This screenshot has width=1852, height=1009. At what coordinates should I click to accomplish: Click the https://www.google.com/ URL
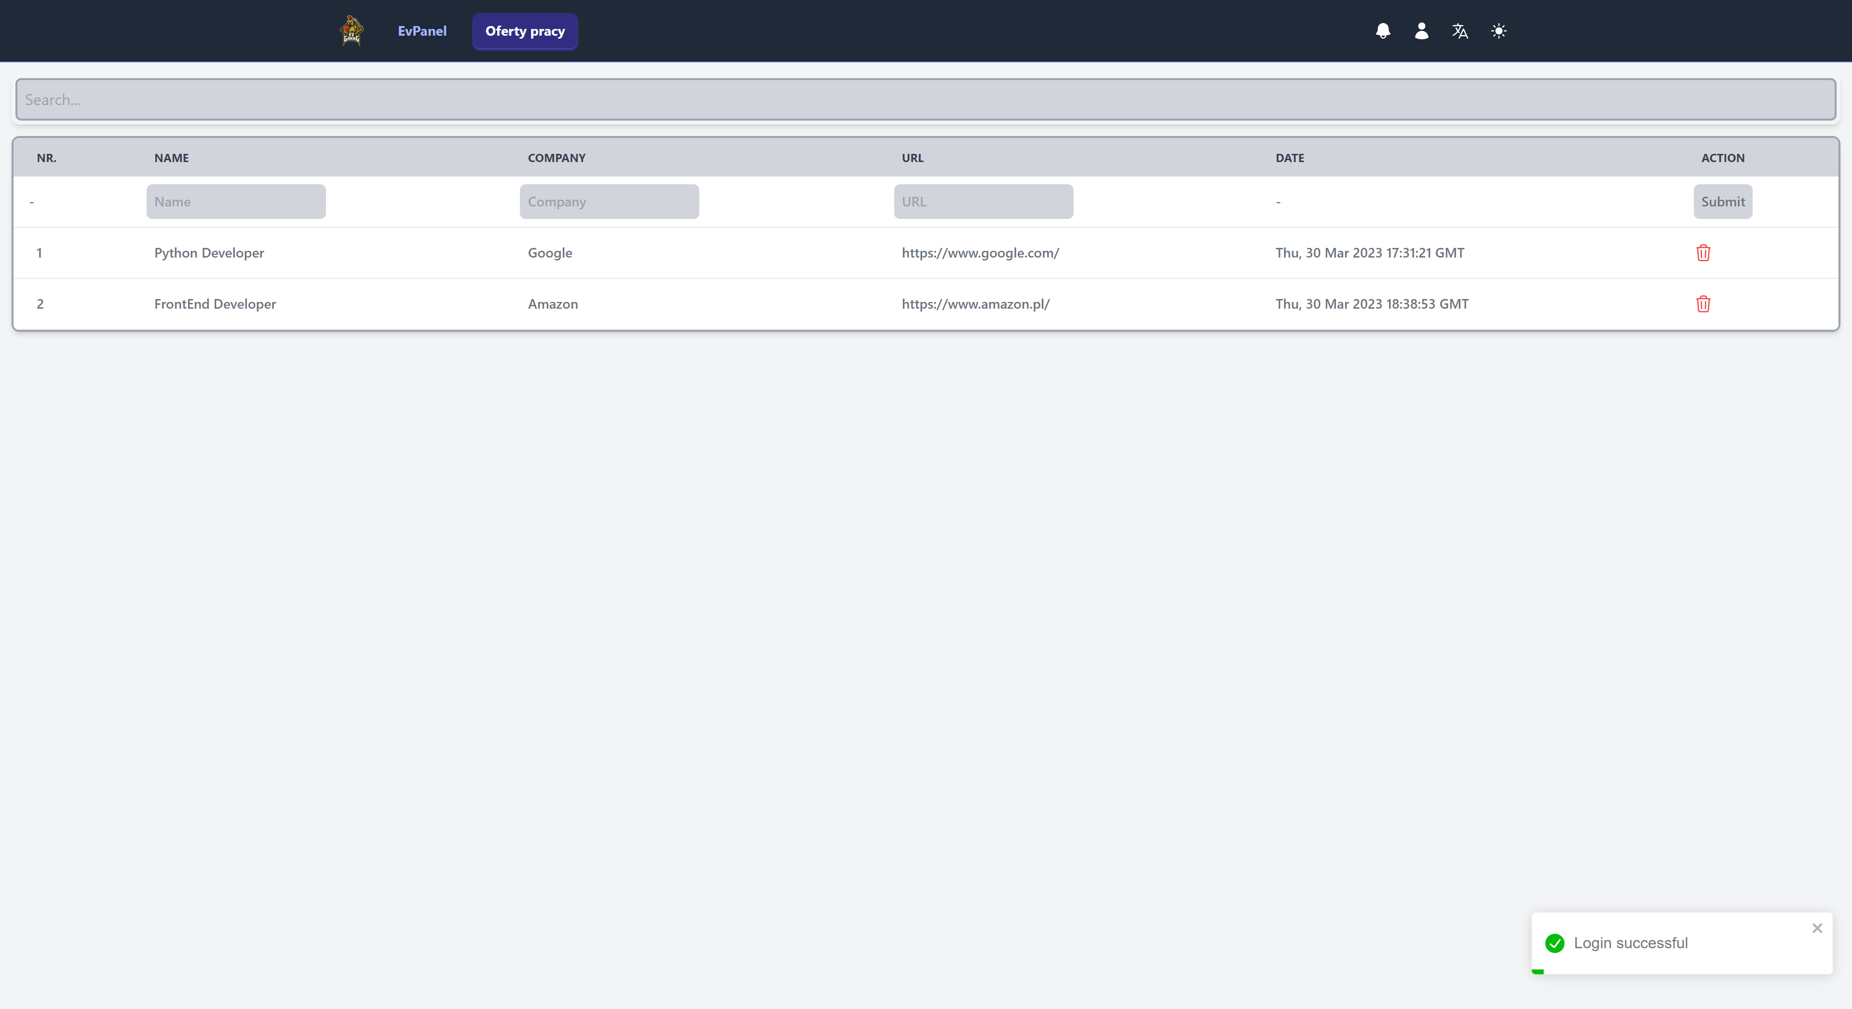pos(980,252)
